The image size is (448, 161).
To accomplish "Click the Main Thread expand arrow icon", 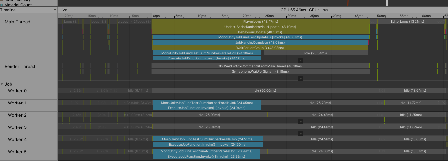I will click(300, 61).
